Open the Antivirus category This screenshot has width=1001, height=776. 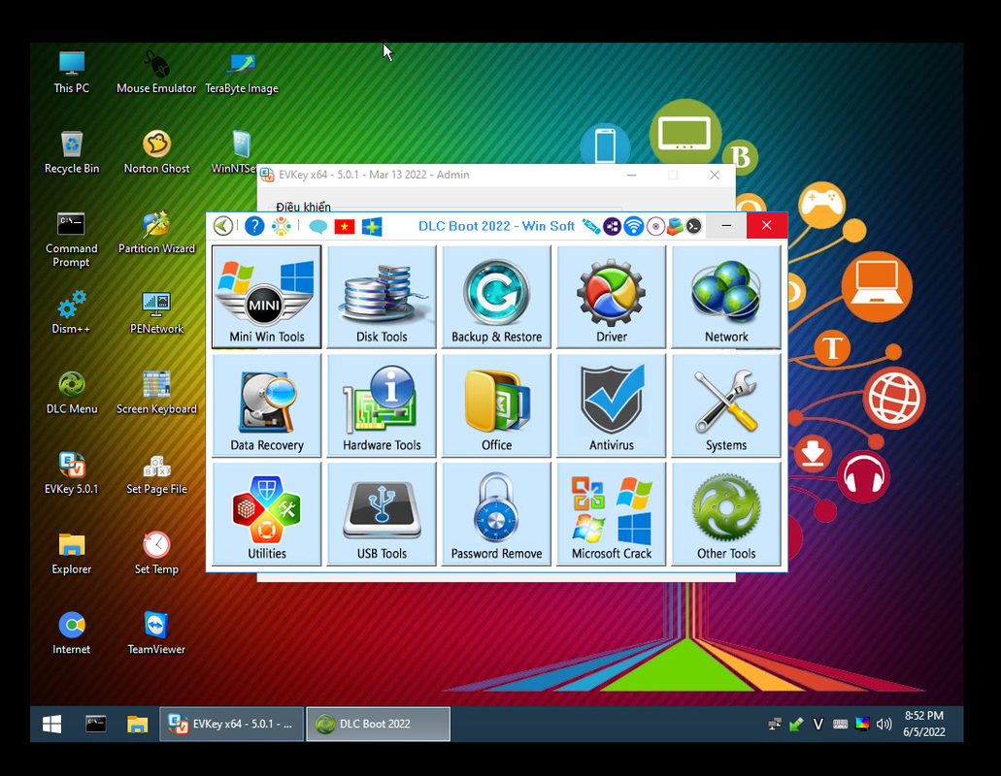[x=612, y=404]
